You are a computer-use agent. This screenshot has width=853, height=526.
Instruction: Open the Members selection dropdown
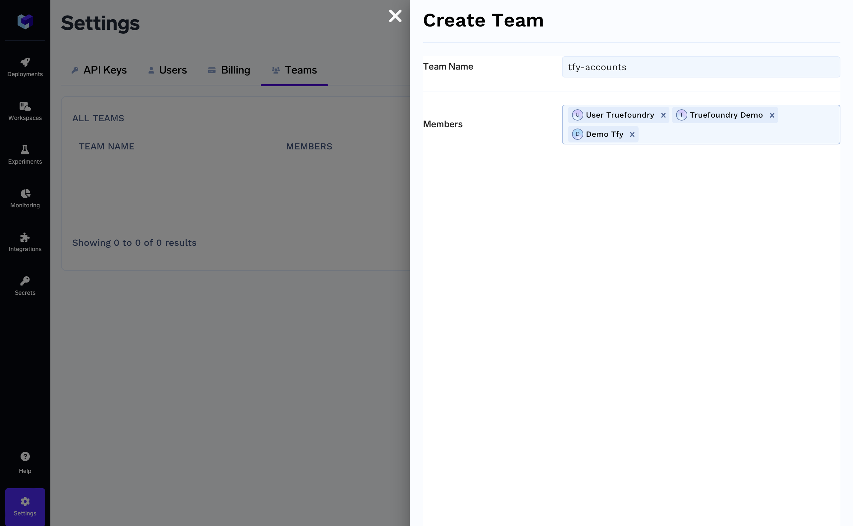pyautogui.click(x=738, y=134)
